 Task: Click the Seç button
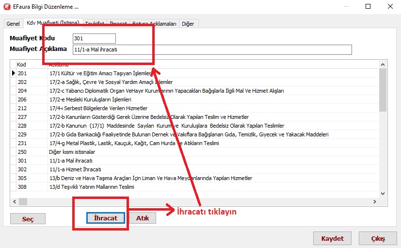pyautogui.click(x=28, y=219)
